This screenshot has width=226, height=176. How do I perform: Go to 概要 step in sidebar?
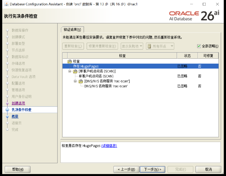point(15,116)
